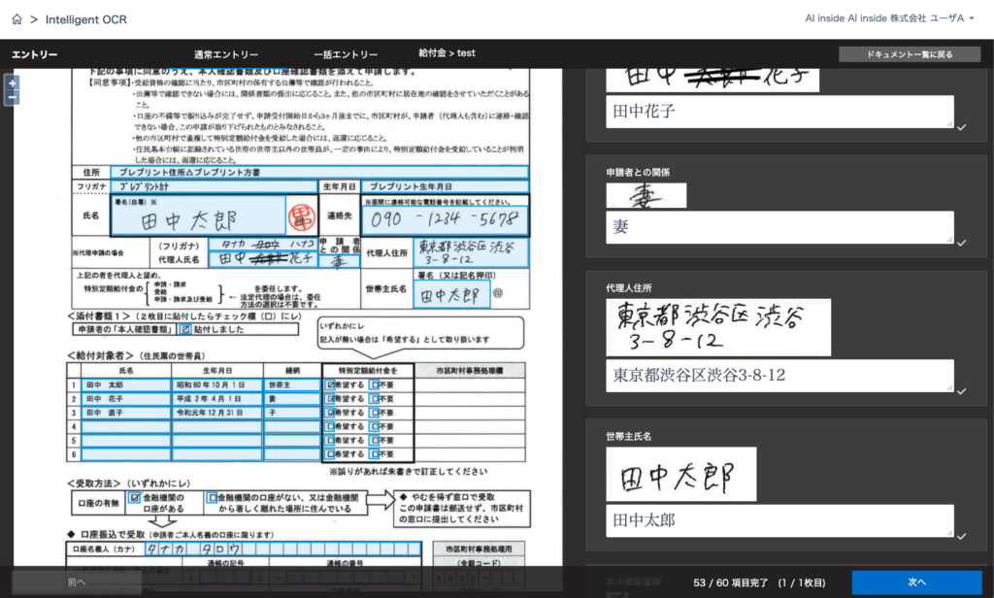The height and width of the screenshot is (598, 994).
Task: Select the 世帯主氏名 field label
Action: click(x=628, y=436)
